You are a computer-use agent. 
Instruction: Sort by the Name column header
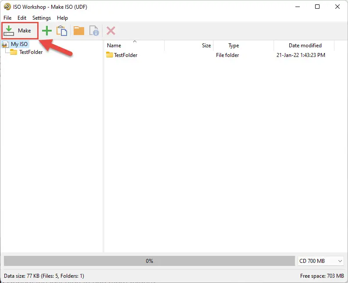[x=134, y=46]
